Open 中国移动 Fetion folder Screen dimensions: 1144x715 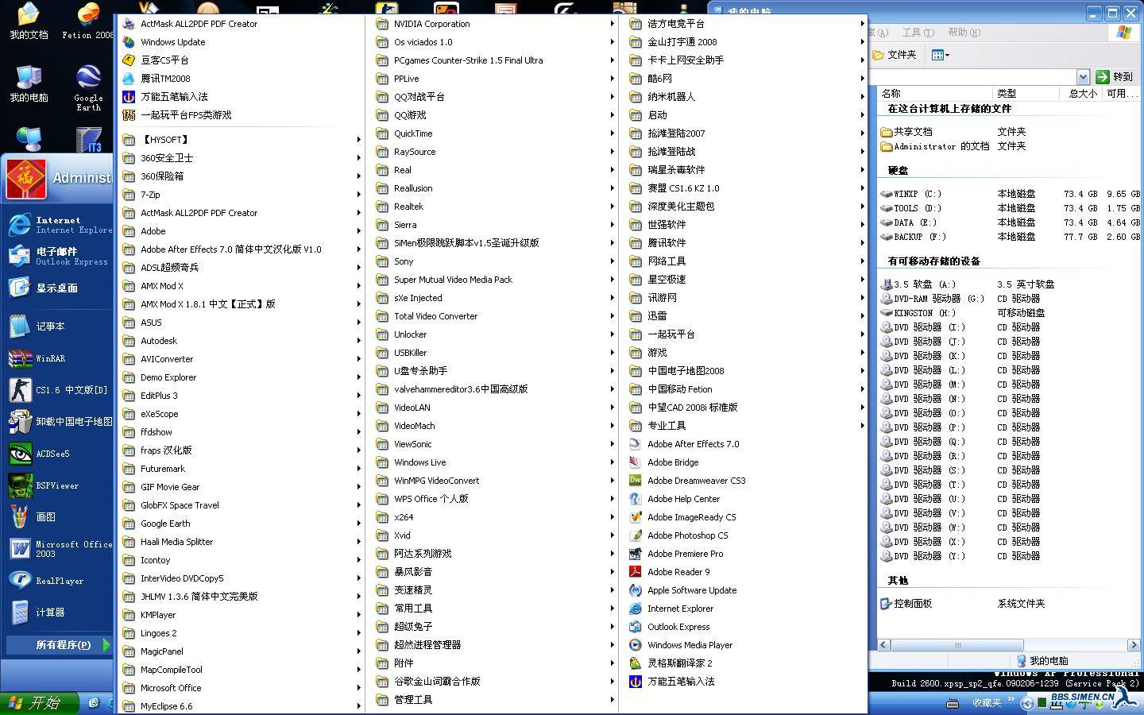pyautogui.click(x=746, y=389)
